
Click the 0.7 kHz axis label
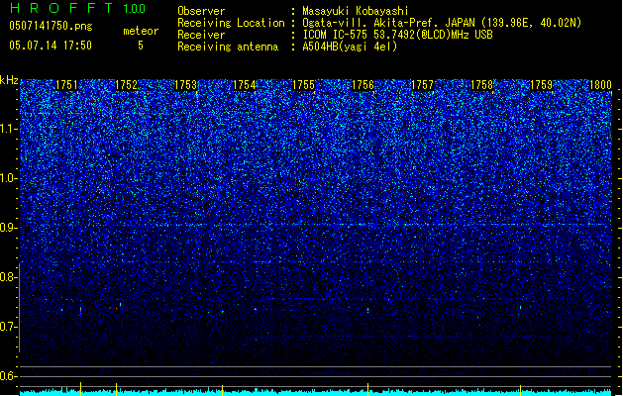[x=8, y=327]
